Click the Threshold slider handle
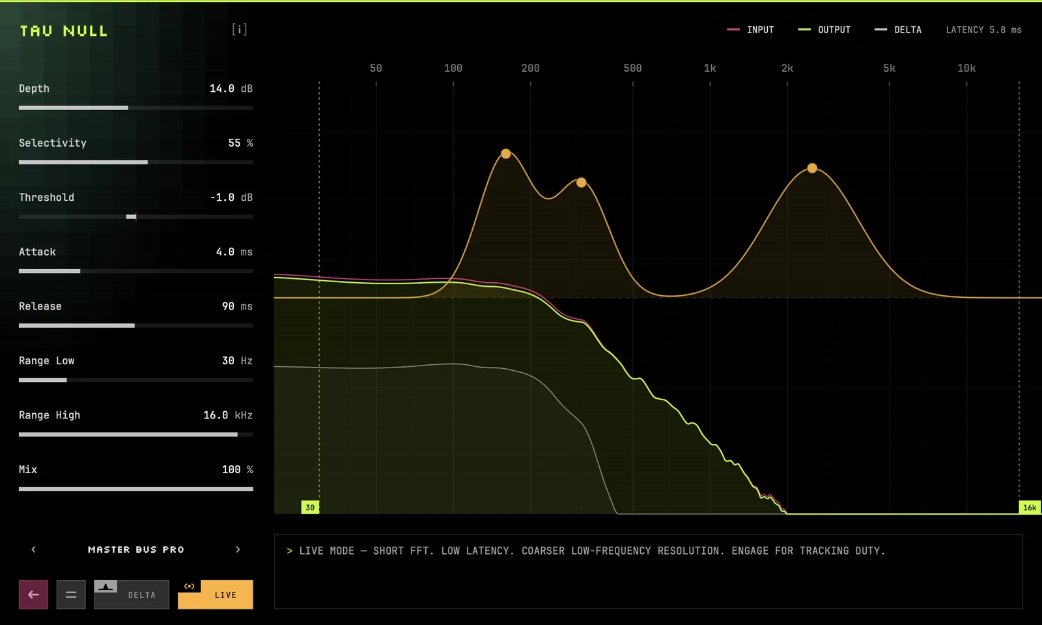The image size is (1042, 625). (x=132, y=216)
